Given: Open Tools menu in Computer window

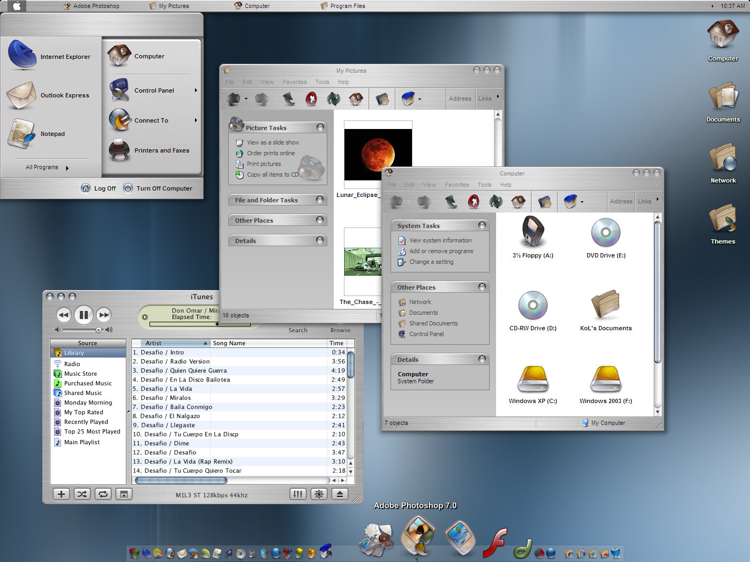Looking at the screenshot, I should 484,185.
